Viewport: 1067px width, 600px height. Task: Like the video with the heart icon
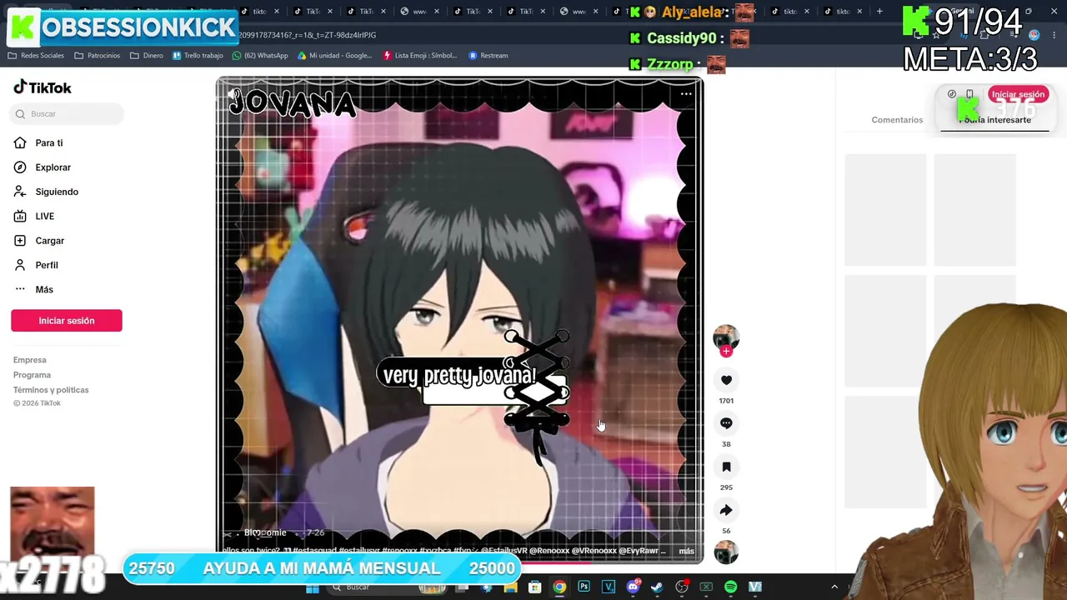click(x=726, y=380)
